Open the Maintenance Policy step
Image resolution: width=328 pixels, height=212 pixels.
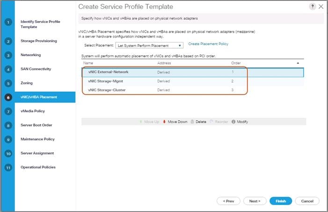coord(37,139)
